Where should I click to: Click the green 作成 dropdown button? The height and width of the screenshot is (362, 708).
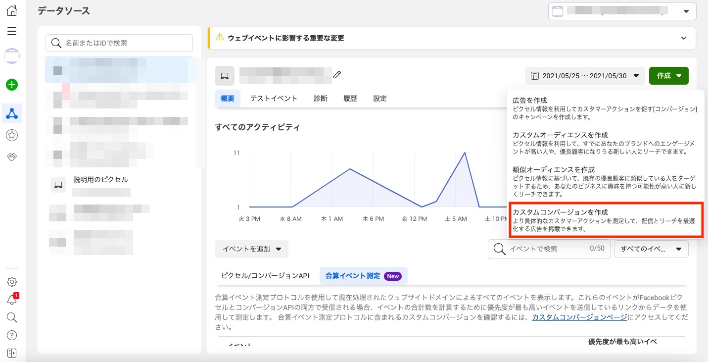669,76
